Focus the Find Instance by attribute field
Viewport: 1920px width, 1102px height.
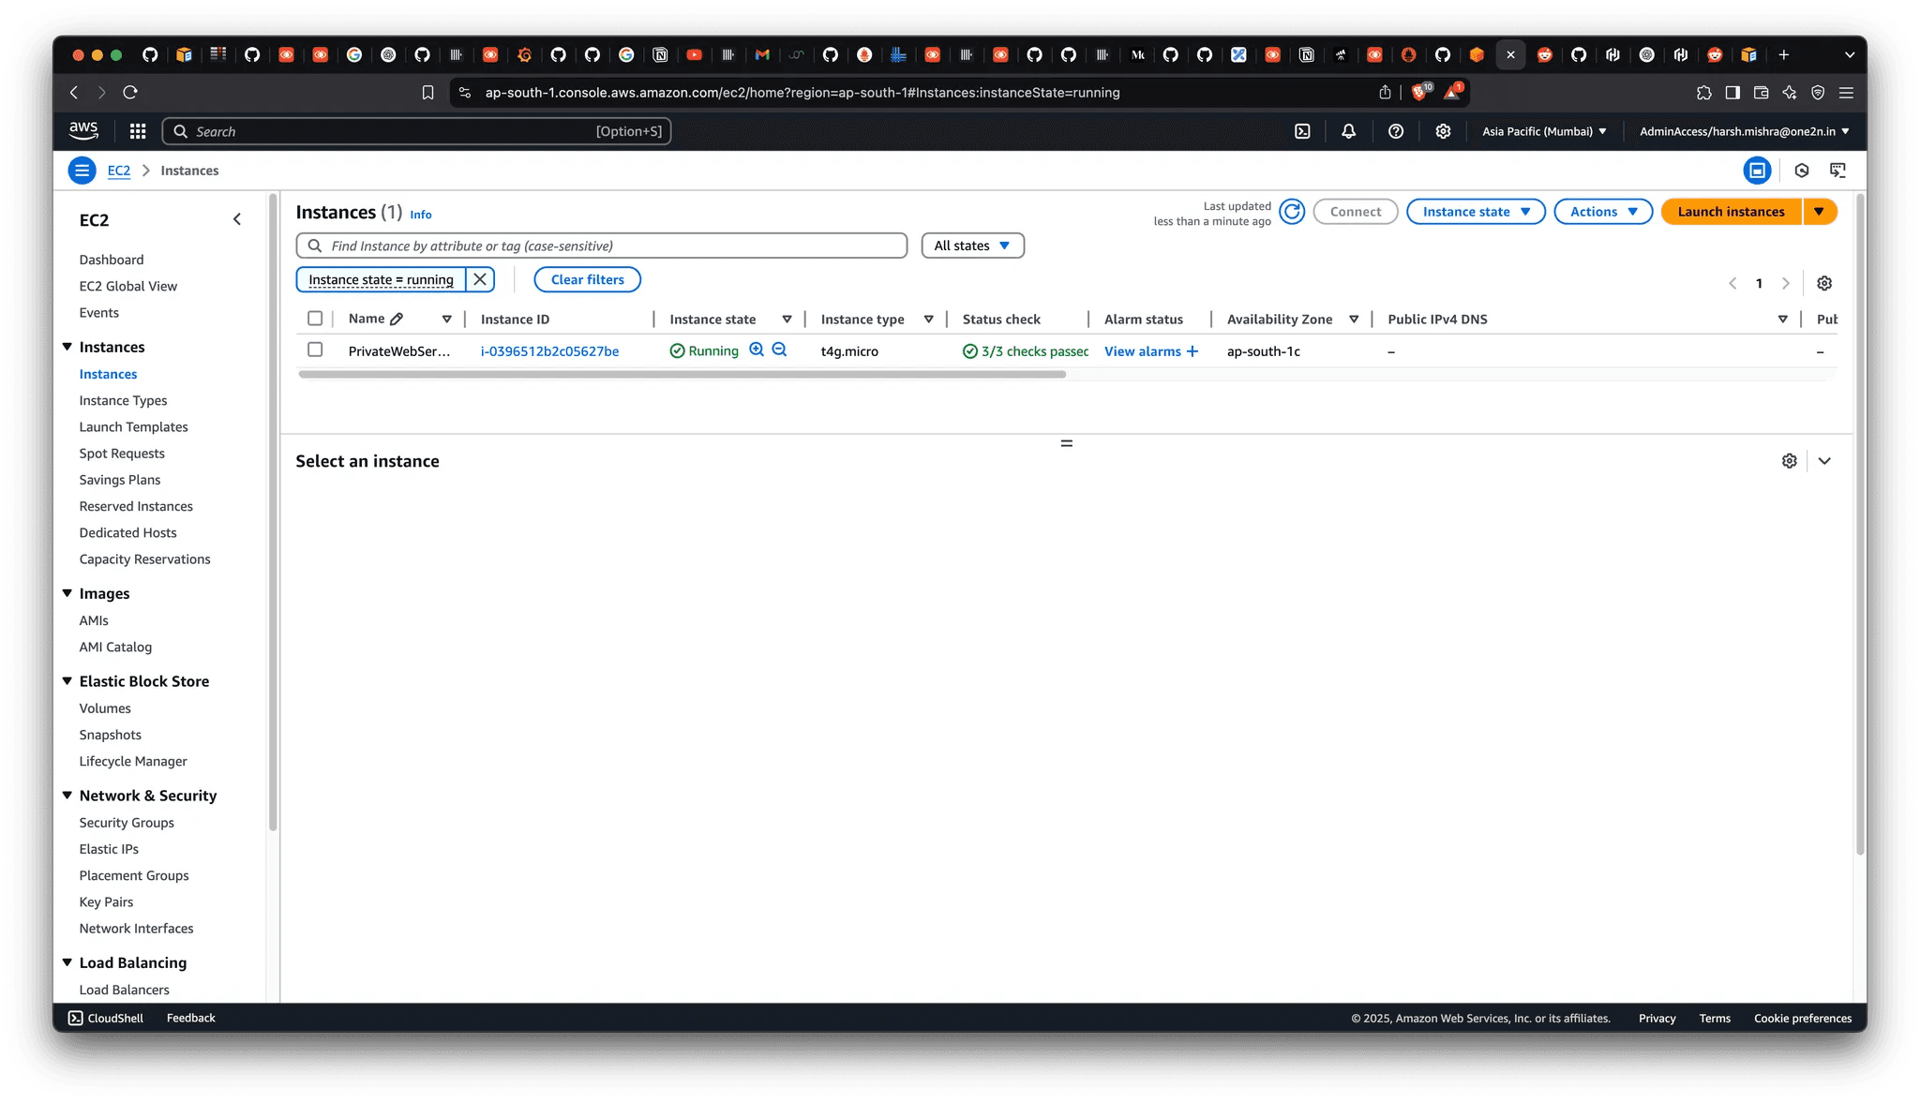(602, 246)
